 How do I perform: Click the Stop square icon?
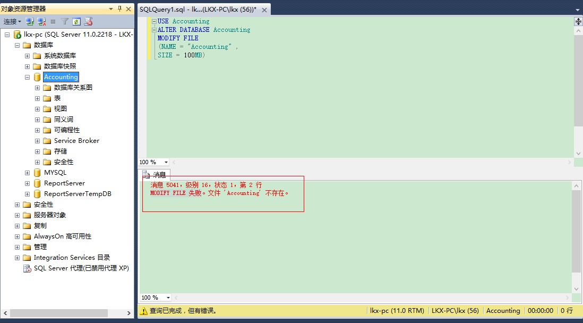point(53,22)
